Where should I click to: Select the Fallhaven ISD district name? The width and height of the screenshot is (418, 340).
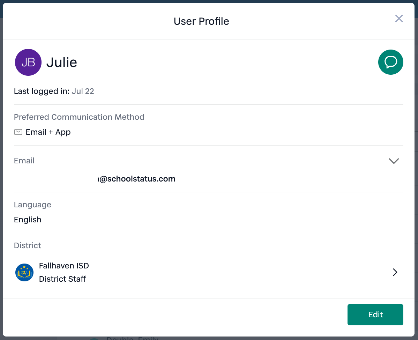(x=64, y=266)
